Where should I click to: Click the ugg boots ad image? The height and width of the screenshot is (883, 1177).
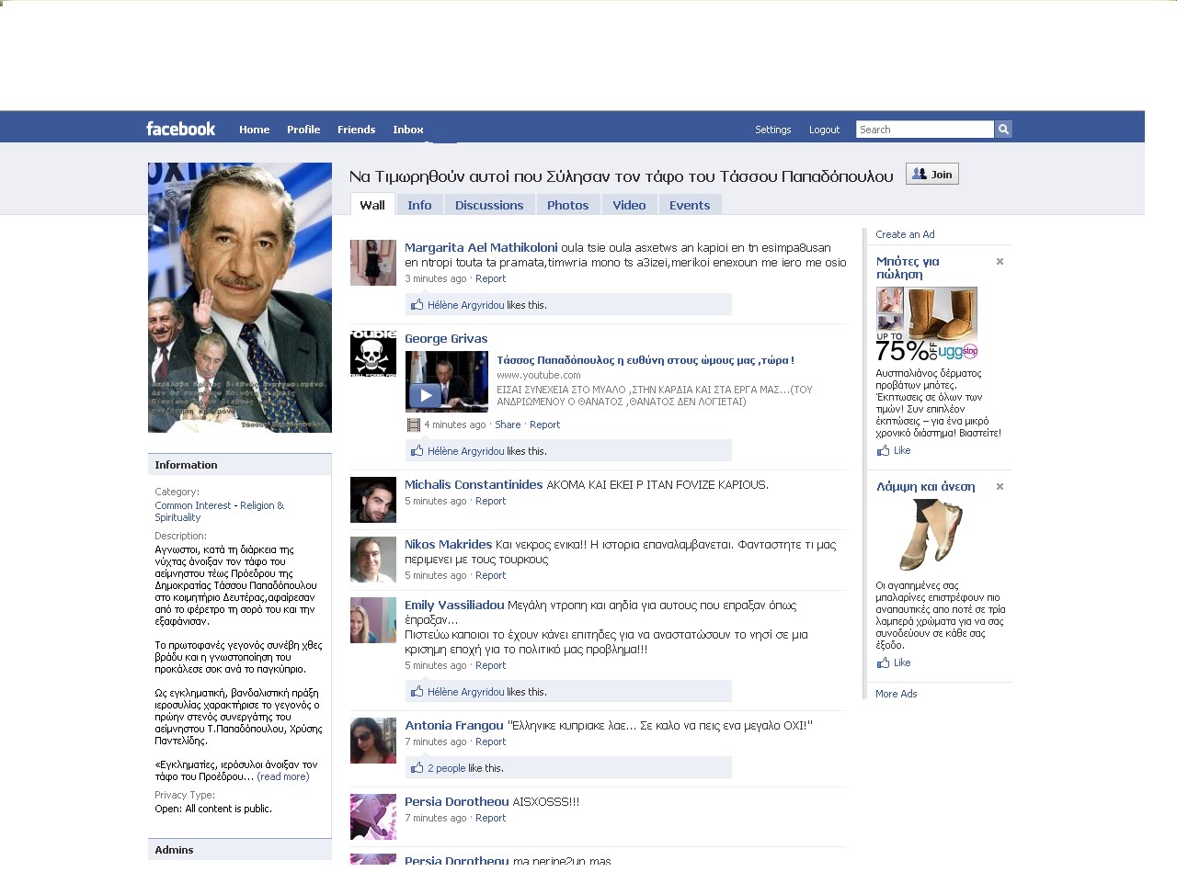927,324
